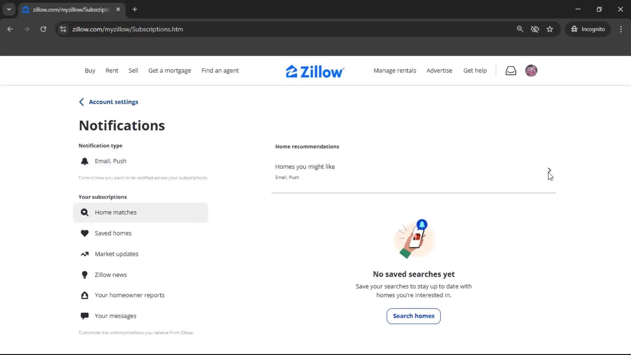The height and width of the screenshot is (355, 631).
Task: Open a new browser tab
Action: pos(135,10)
